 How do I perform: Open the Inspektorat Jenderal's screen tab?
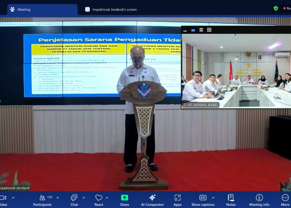click(111, 10)
